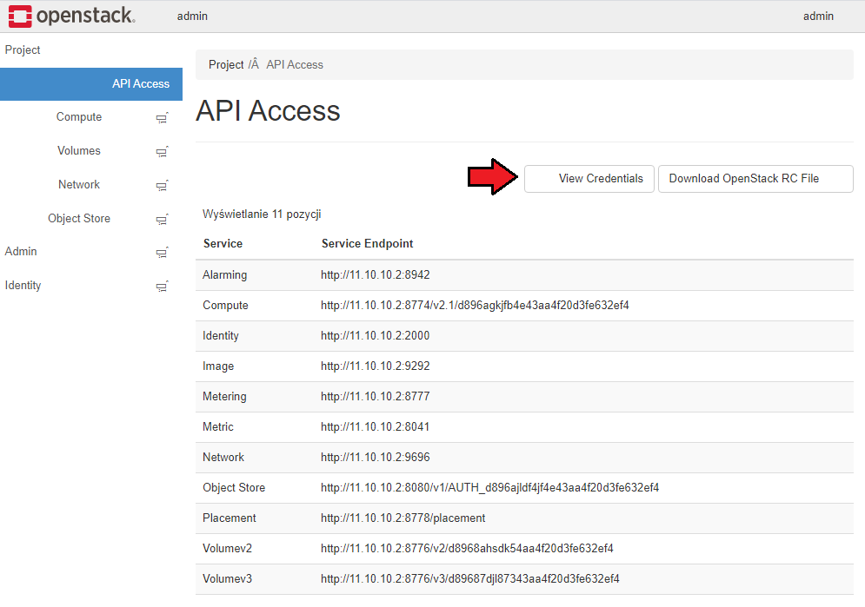Select the Compute service table cell
The height and width of the screenshot is (607, 865).
point(225,305)
